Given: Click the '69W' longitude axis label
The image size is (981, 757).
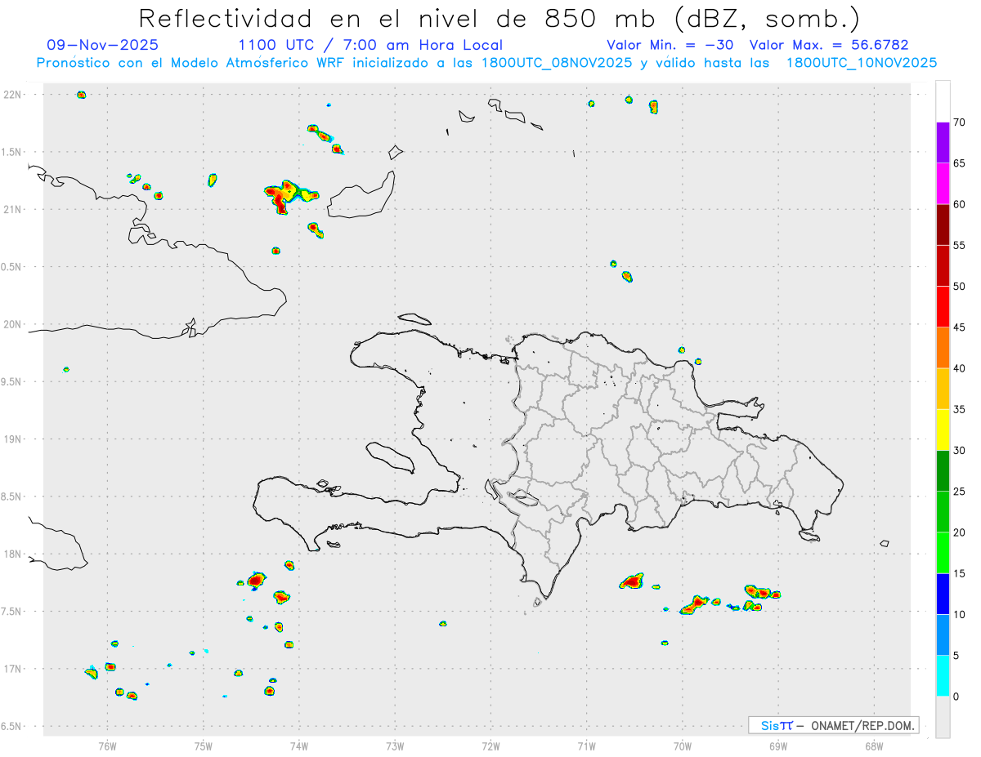Looking at the screenshot, I should [x=778, y=746].
